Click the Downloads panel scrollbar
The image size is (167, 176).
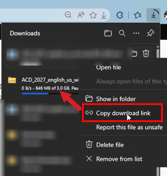(158, 54)
